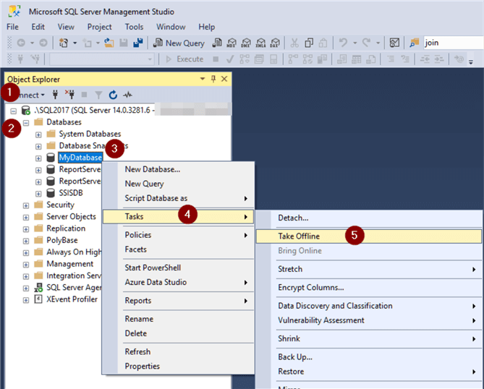Image resolution: width=484 pixels, height=389 pixels.
Task: Select Take Offline from the Tasks submenu
Action: click(x=299, y=236)
